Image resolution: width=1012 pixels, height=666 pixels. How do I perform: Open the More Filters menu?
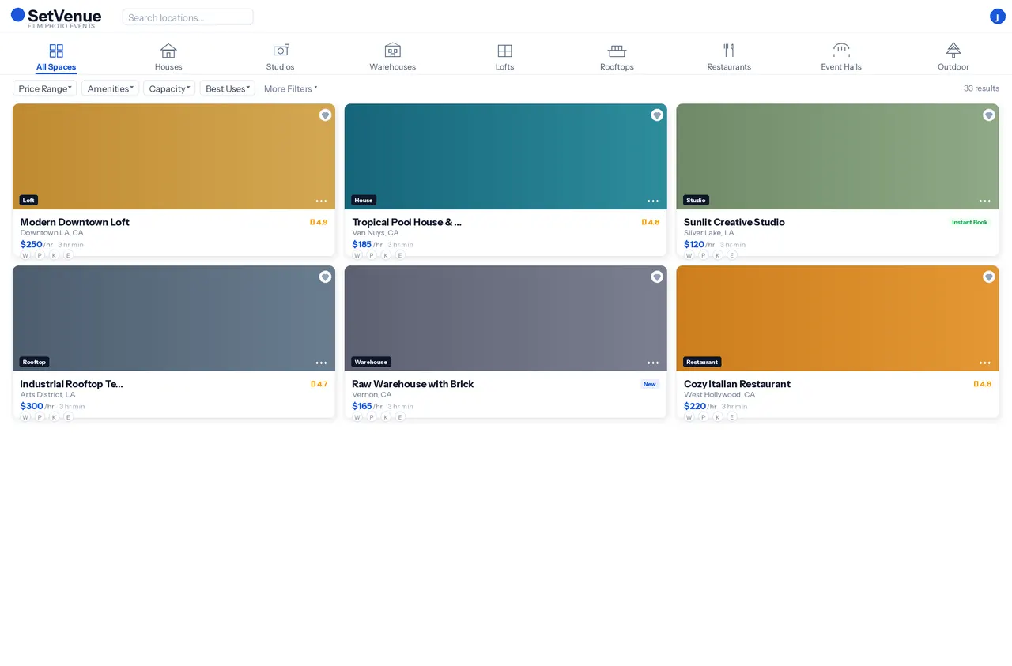point(290,88)
